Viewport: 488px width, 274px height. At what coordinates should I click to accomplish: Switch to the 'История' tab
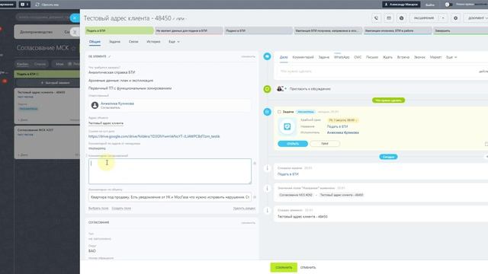tap(153, 42)
